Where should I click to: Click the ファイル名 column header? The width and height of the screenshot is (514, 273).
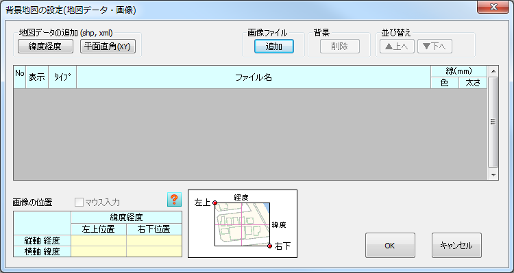point(254,77)
